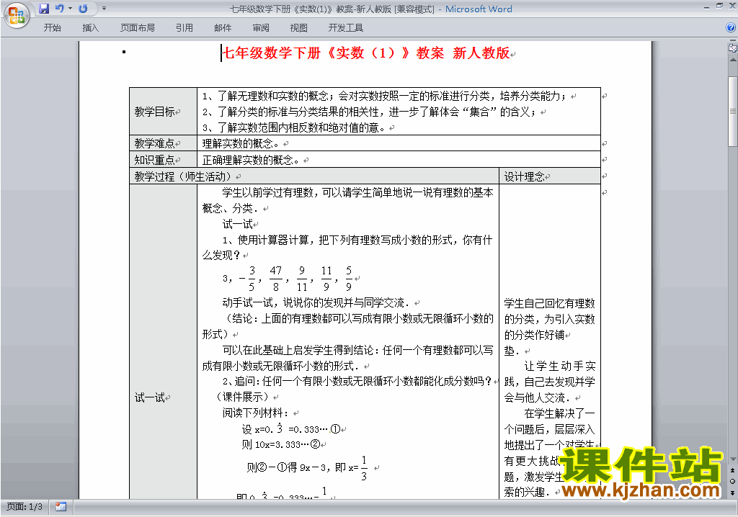
Task: Open the 邮件 ribbon tab
Action: click(223, 28)
